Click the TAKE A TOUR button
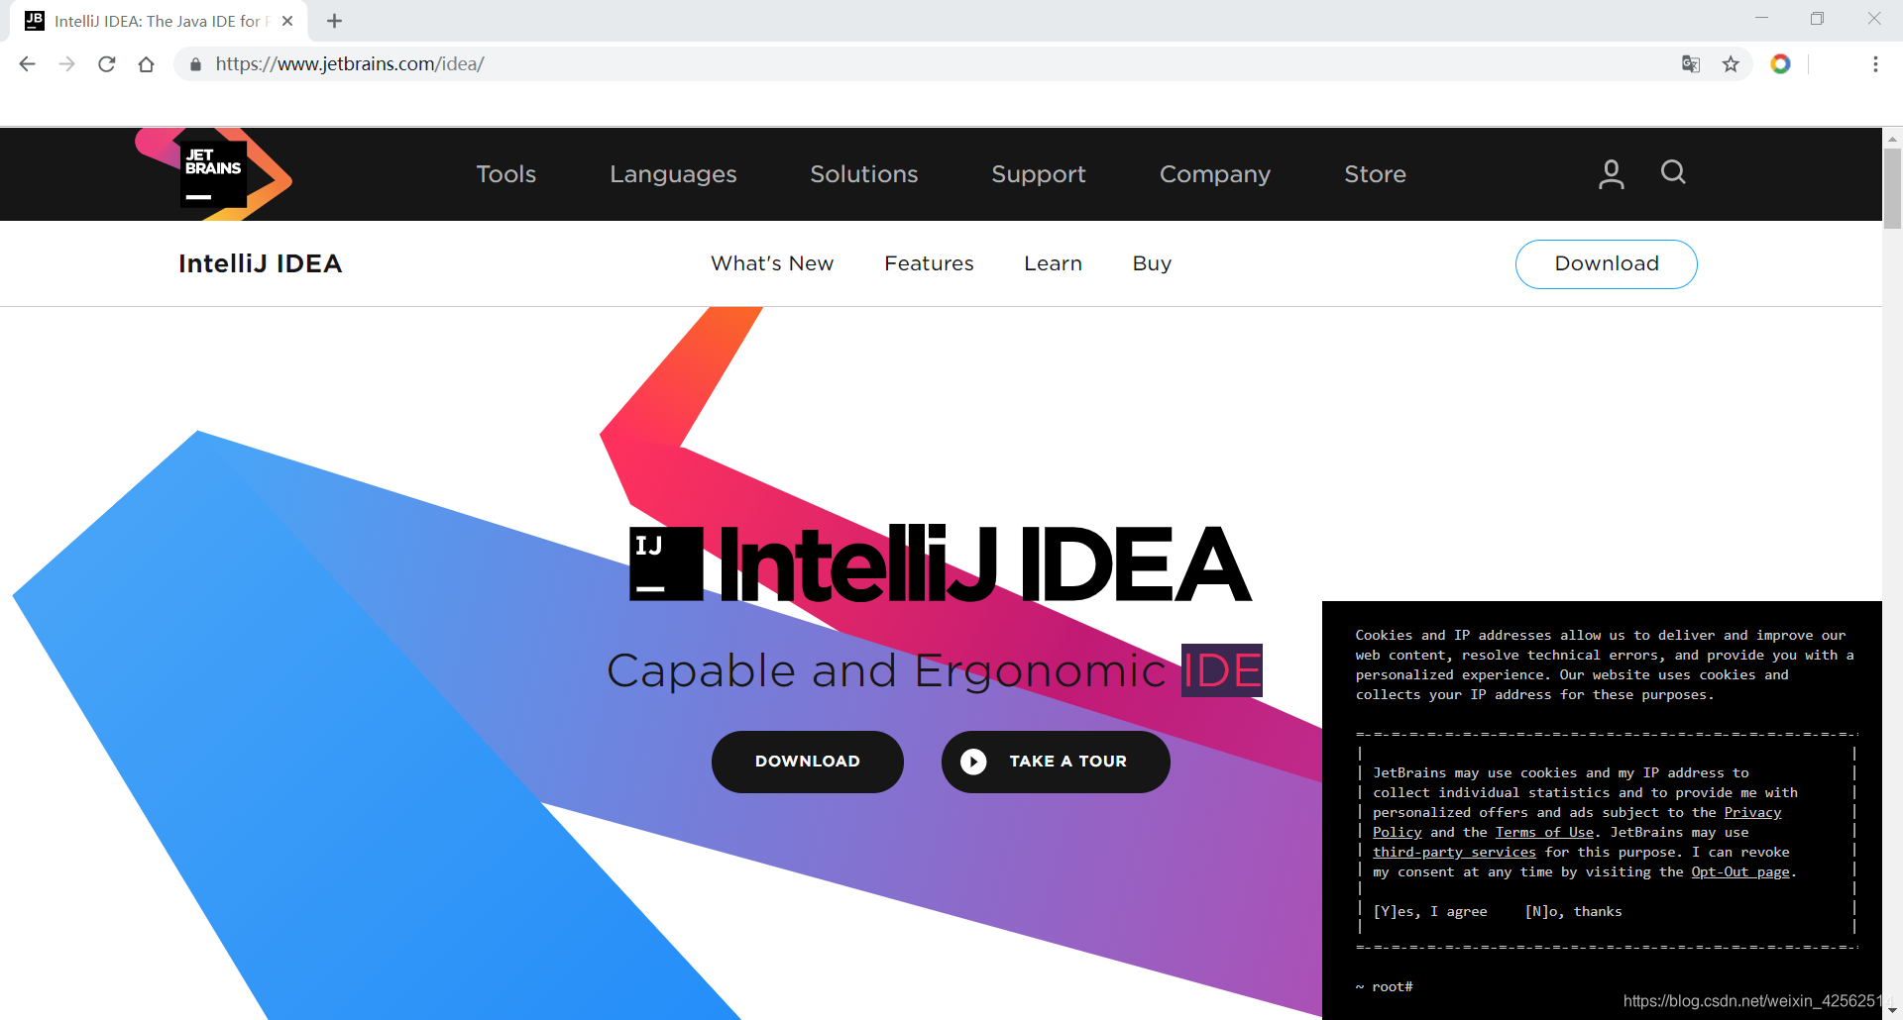The width and height of the screenshot is (1903, 1020). (x=1056, y=762)
